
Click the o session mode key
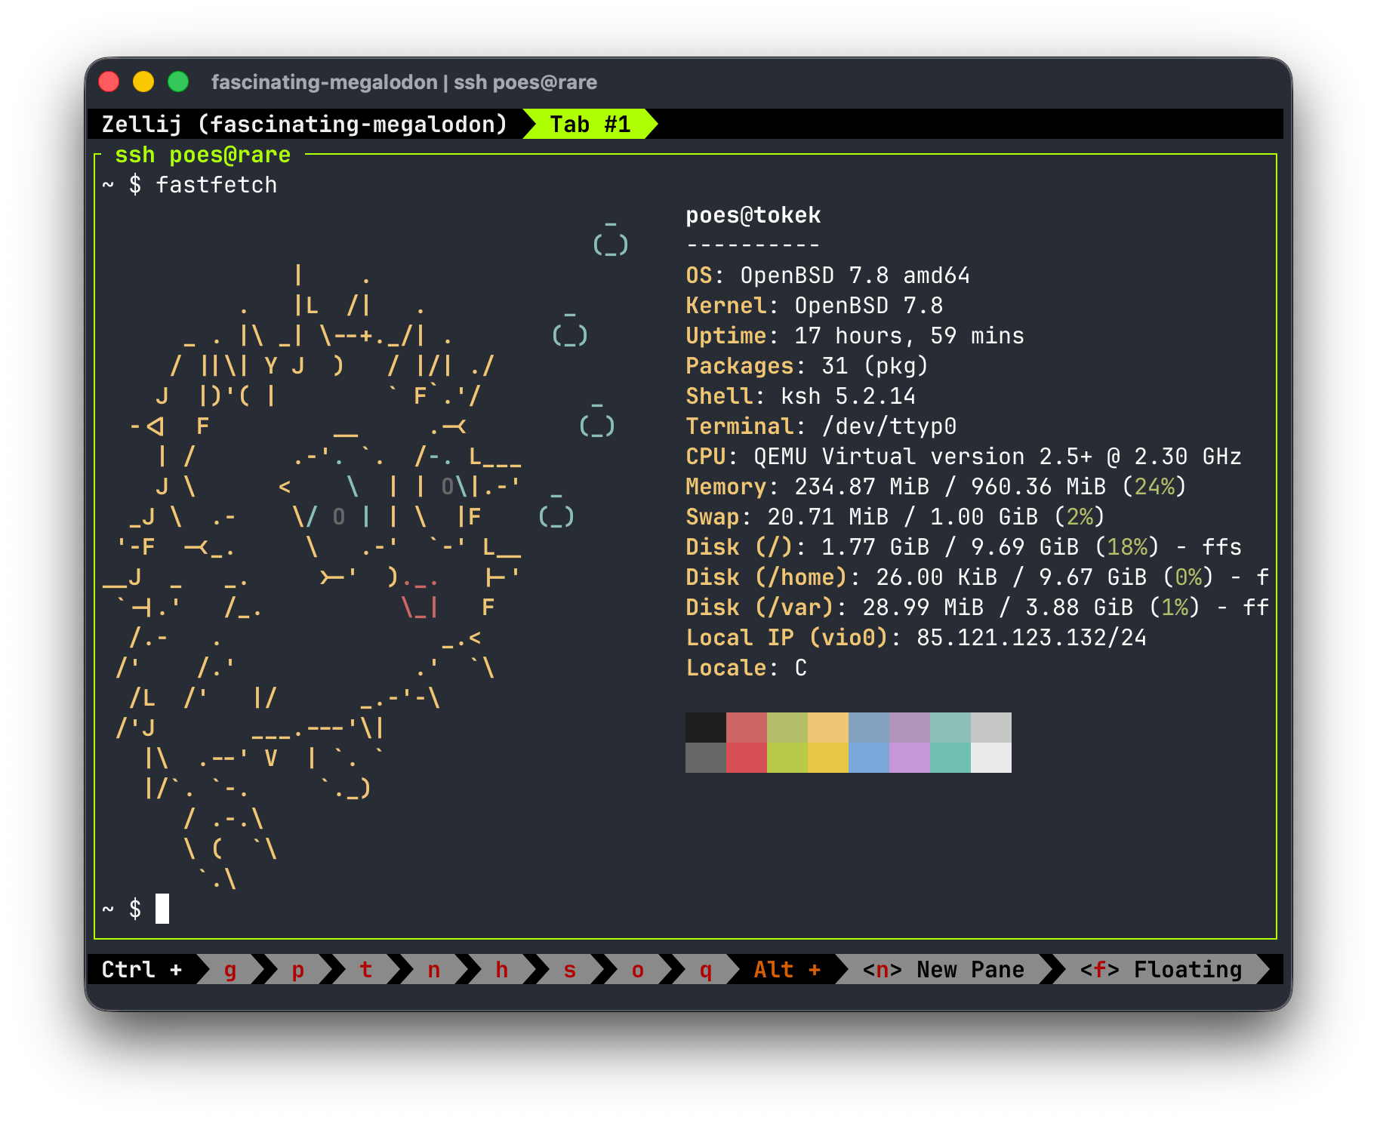(638, 970)
